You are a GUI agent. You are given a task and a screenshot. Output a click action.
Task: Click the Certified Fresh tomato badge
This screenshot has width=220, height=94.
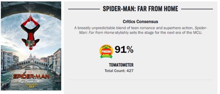pyautogui.click(x=106, y=51)
